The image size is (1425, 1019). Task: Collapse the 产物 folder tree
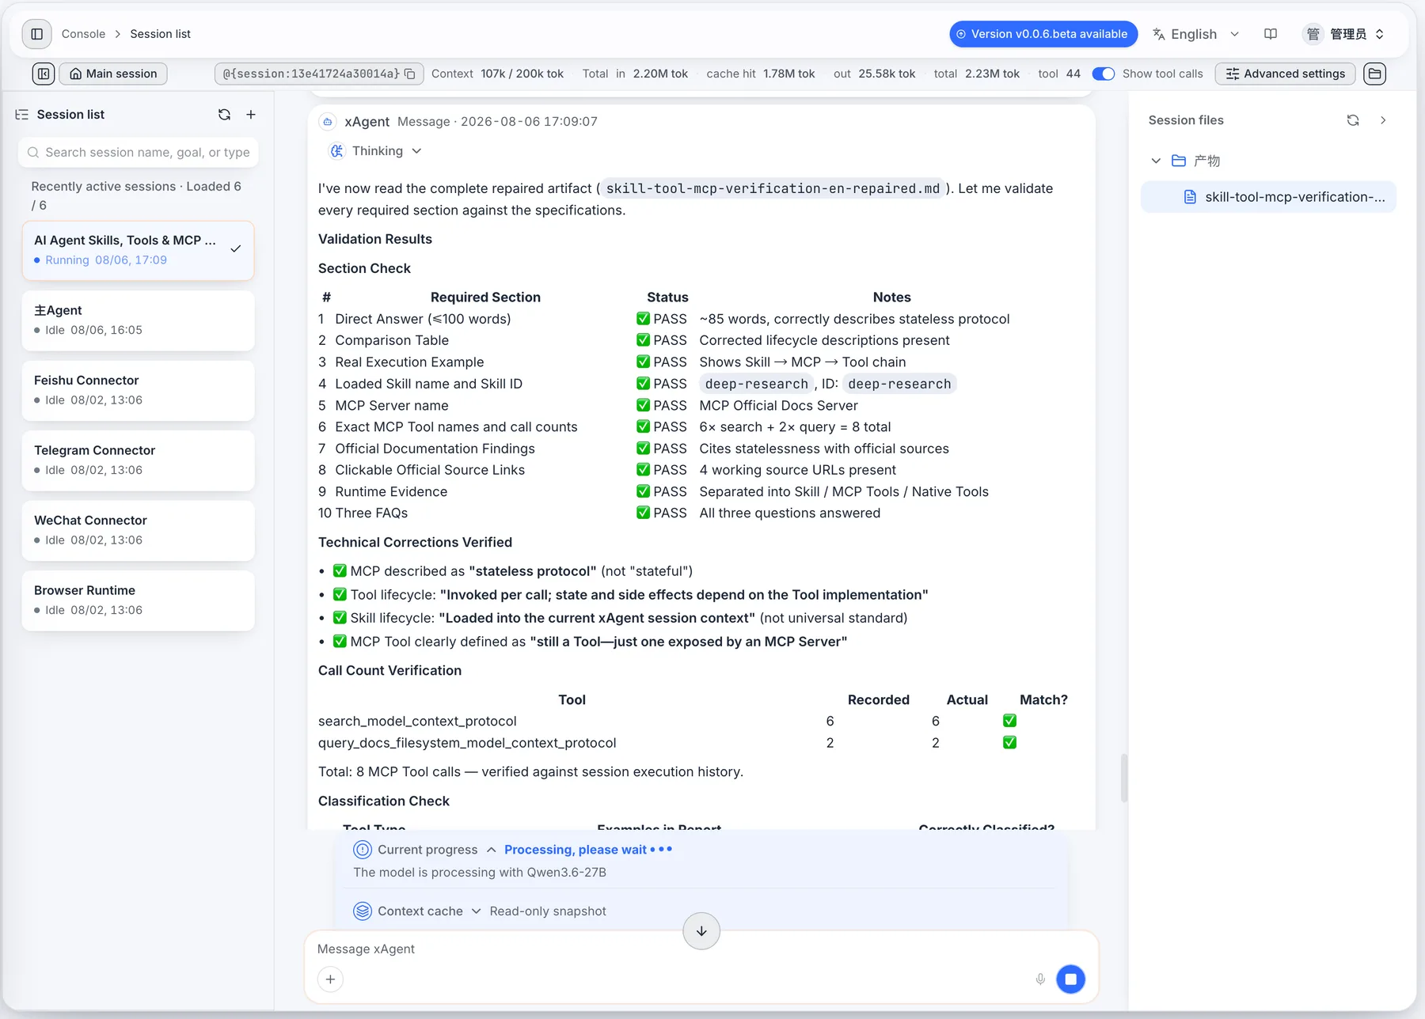(1156, 161)
